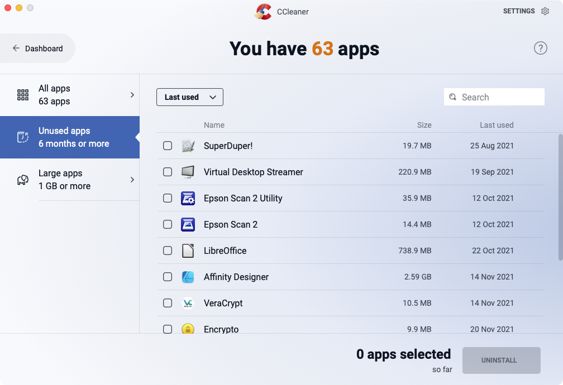
Task: Click the LibreOffice document icon
Action: point(188,251)
